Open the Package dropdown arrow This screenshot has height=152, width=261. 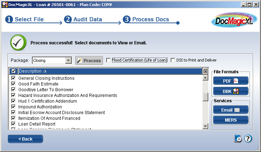(68, 60)
